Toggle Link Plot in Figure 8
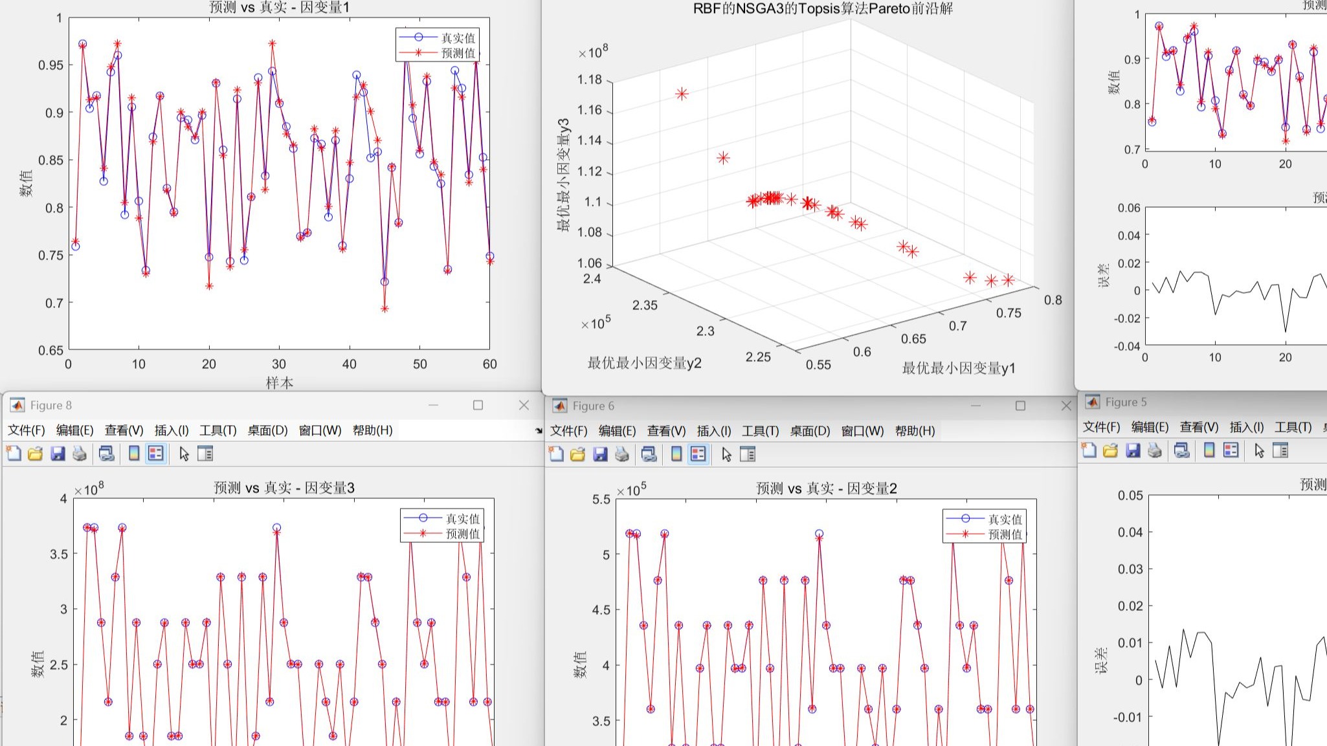This screenshot has width=1327, height=746. [108, 454]
